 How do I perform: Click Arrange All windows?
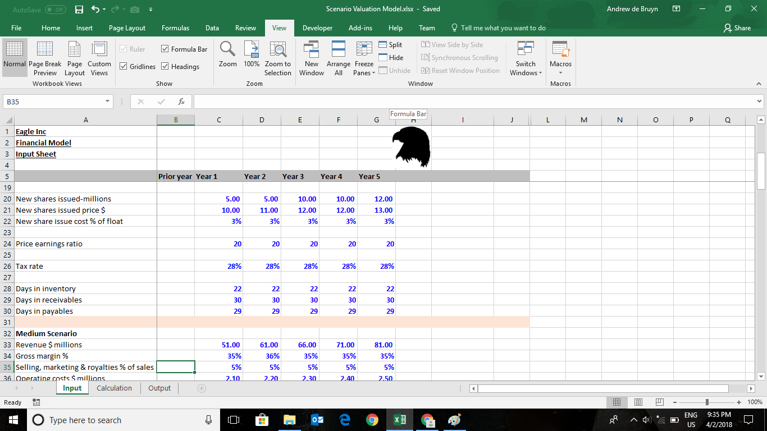(x=339, y=58)
